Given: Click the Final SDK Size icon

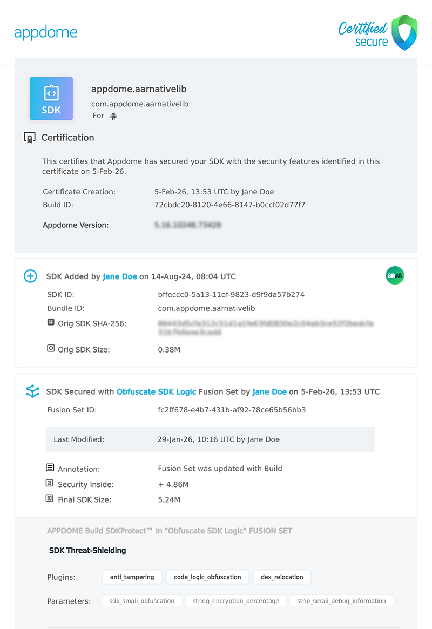Looking at the screenshot, I should [x=50, y=498].
